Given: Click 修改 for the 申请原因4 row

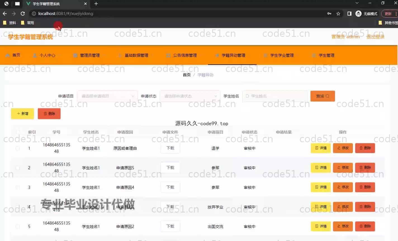Looking at the screenshot, I should (343, 187).
